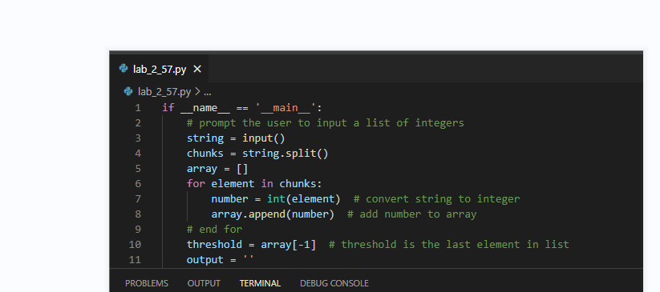This screenshot has width=660, height=292.
Task: Click 'output = ''' on line 11
Action: point(221,259)
